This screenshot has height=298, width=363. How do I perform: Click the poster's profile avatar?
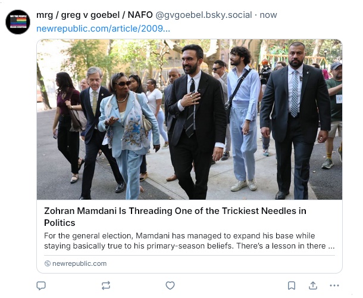[x=18, y=22]
